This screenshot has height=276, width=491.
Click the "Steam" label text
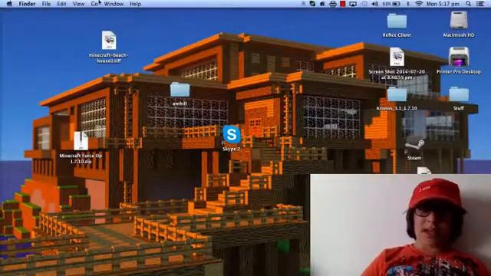pyautogui.click(x=414, y=158)
